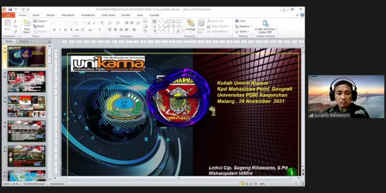Zoom in with plus button in status bar

[x=296, y=184]
